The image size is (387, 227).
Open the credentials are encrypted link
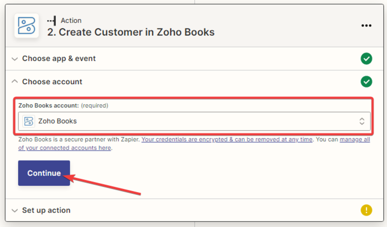coord(227,139)
